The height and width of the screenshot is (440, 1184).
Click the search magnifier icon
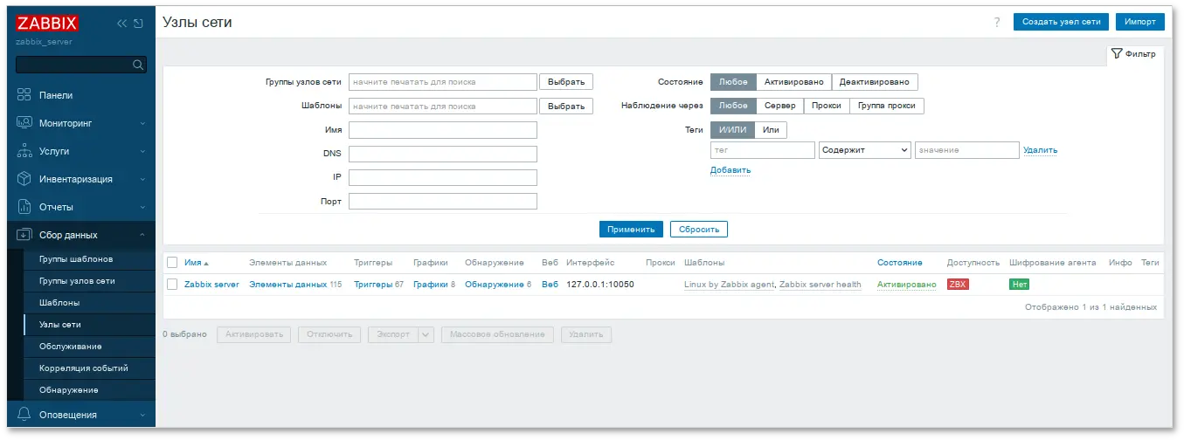tap(137, 65)
